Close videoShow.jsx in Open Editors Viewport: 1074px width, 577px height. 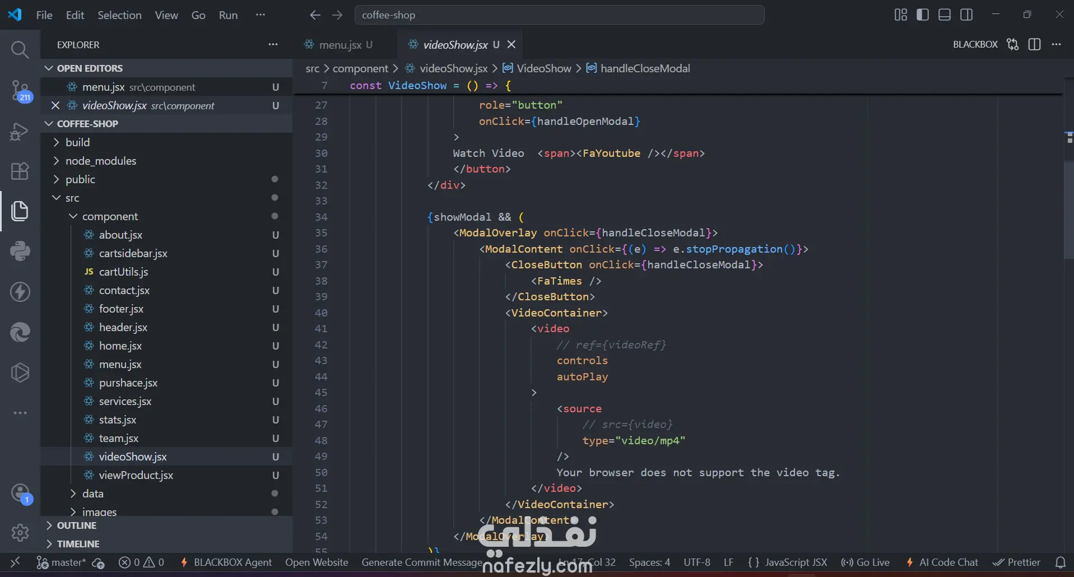coord(55,105)
